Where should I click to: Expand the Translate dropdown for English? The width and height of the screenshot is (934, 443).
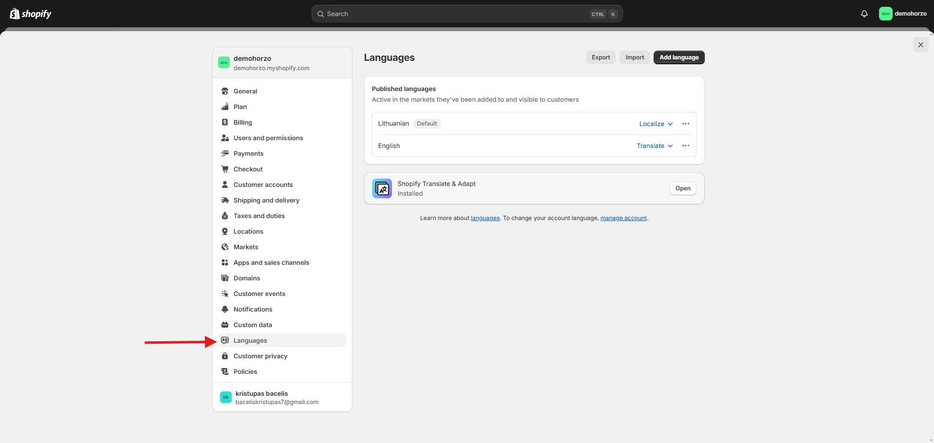tap(655, 146)
